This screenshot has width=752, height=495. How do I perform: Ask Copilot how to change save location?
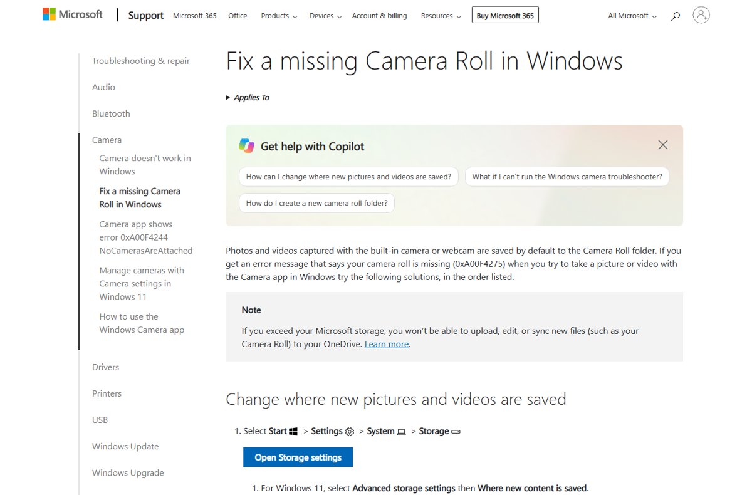[x=348, y=177]
